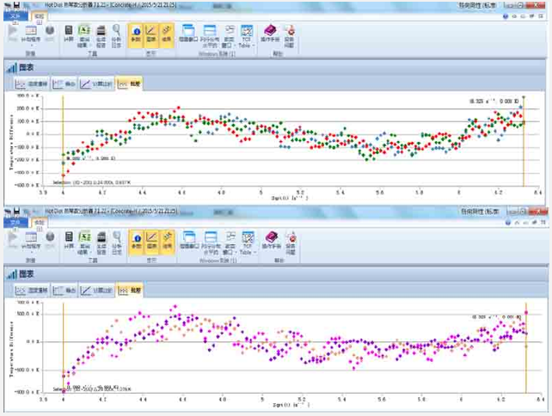
Task: Toggle the chart display button in upper ribbon
Action: 150,33
